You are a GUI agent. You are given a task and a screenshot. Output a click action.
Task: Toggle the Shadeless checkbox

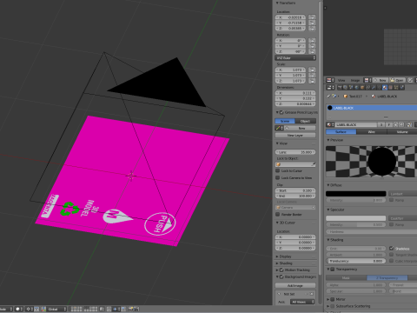pos(392,249)
